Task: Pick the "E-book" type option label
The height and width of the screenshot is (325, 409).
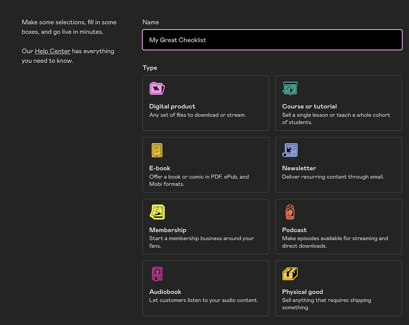Action: coord(160,168)
